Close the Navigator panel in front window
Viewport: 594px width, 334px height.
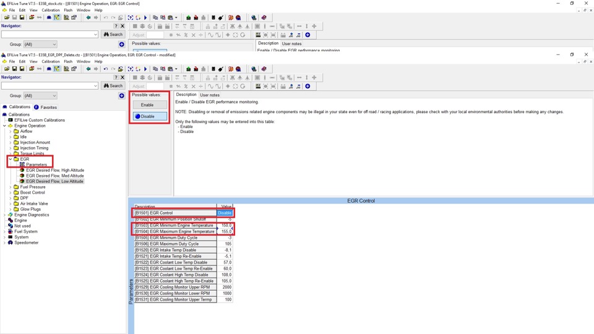123,77
